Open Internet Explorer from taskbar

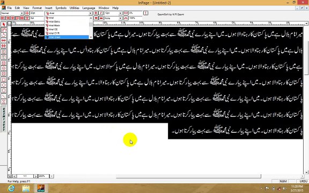pos(11,188)
